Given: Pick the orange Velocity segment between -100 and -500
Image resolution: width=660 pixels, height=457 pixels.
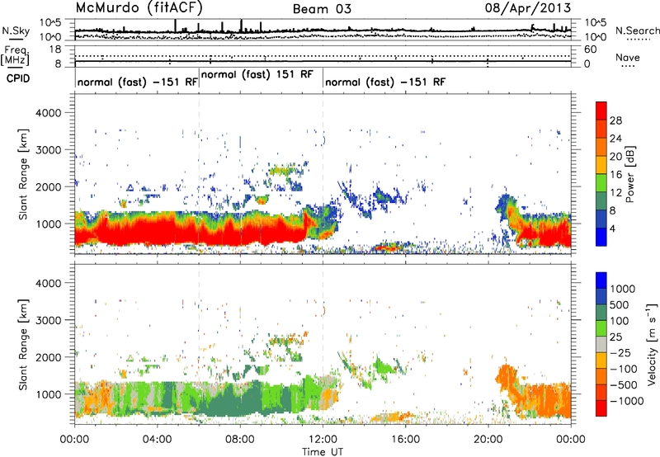Looking at the screenshot, I should pyautogui.click(x=601, y=376).
